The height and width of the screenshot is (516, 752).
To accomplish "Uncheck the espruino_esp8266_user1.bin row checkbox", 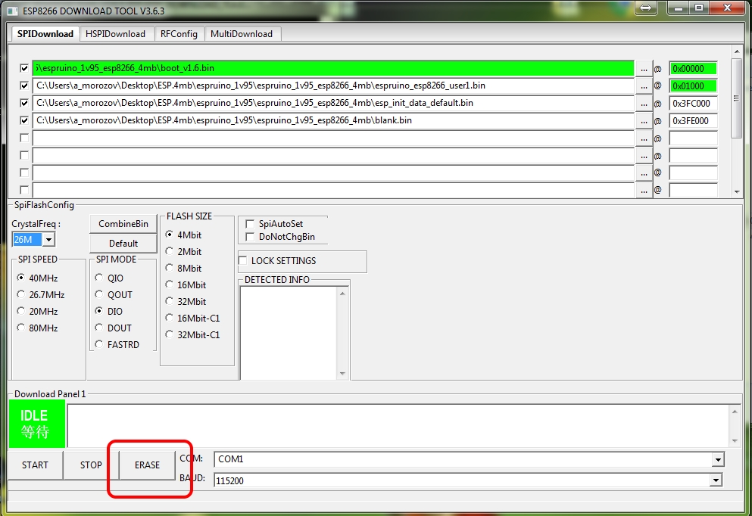I will [x=24, y=85].
